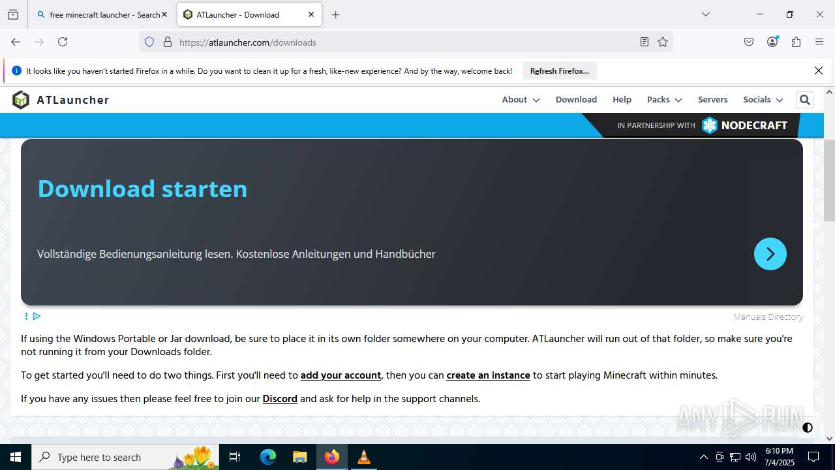Close the ATLauncher - Download tab

click(311, 14)
